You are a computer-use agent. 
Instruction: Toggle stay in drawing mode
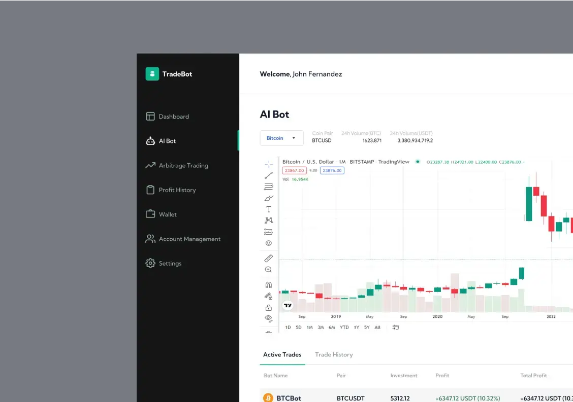[269, 296]
